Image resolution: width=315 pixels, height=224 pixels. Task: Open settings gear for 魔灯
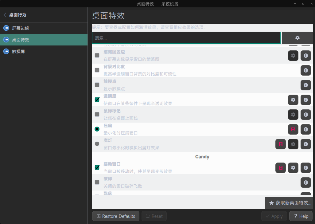[293, 144]
